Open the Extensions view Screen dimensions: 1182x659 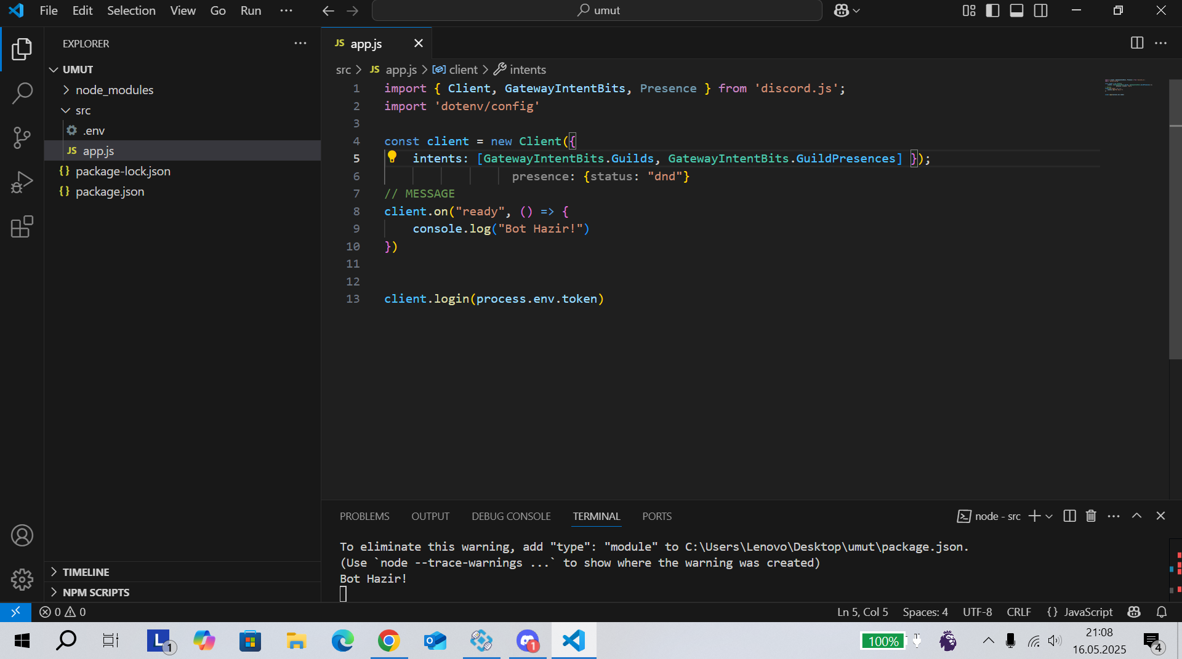[x=22, y=226]
